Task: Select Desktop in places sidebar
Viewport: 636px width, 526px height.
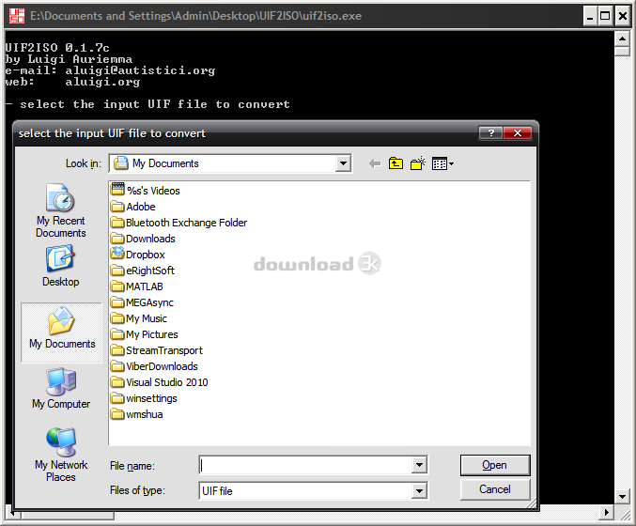Action: pos(61,266)
